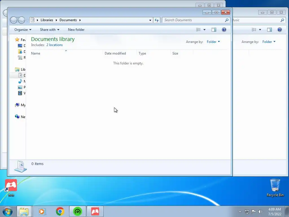The height and width of the screenshot is (217, 289).
Task: Click the Refresh button in address bar
Action: (x=157, y=20)
